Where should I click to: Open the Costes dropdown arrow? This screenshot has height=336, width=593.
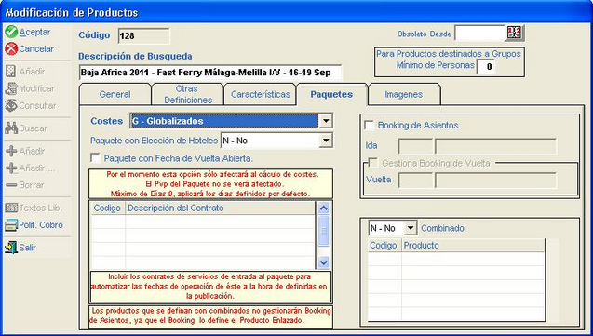pyautogui.click(x=325, y=121)
